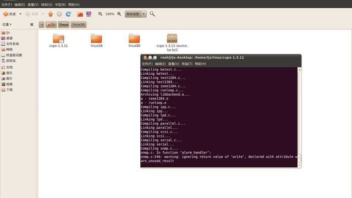The height and width of the screenshot is (198, 352).
Task: Select 文件系统 in the sidebar
Action: [10, 44]
